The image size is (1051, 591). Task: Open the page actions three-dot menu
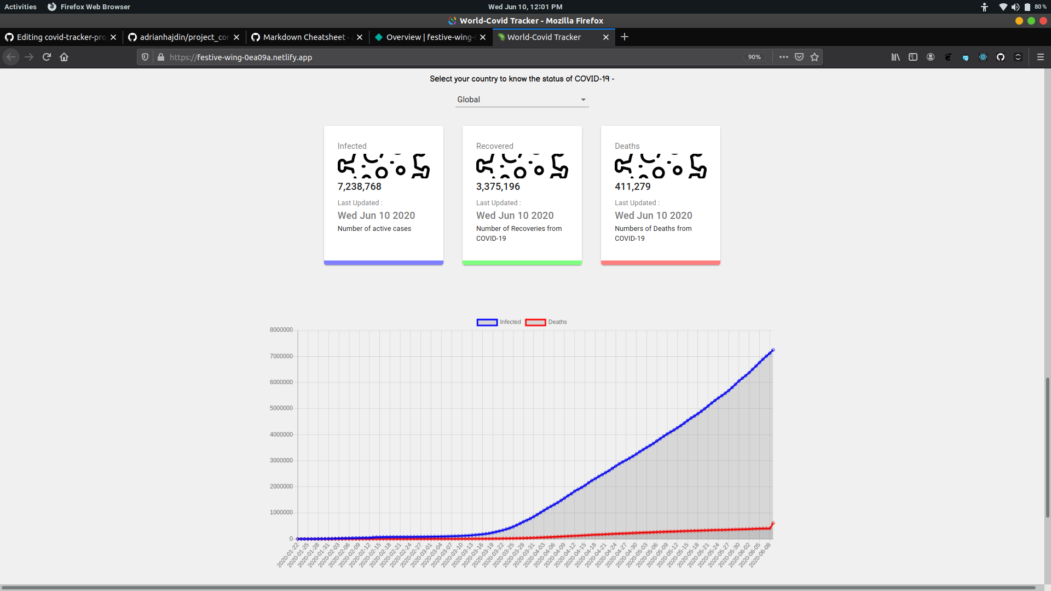pyautogui.click(x=784, y=57)
